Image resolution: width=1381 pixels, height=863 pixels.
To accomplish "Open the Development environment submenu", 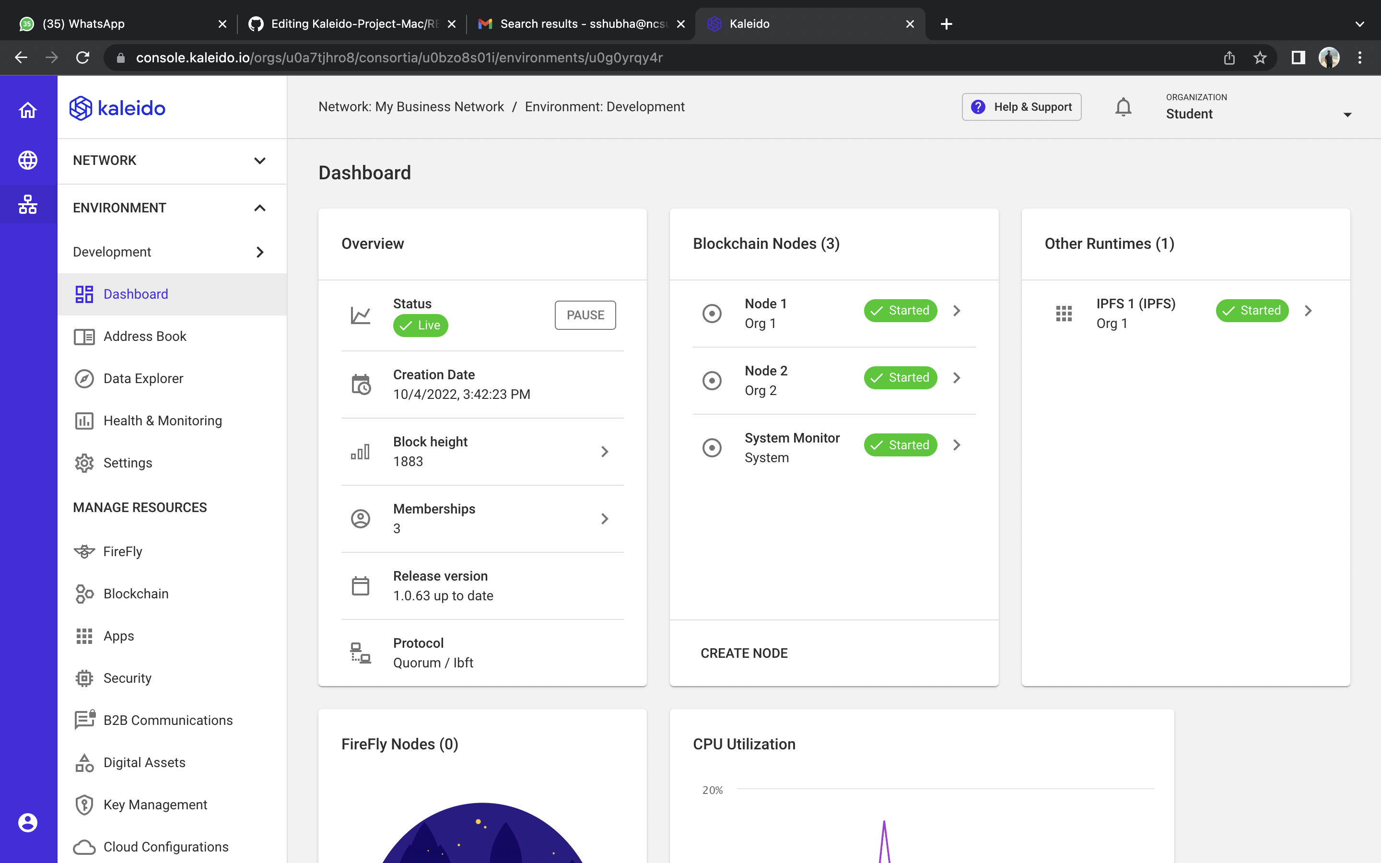I will coord(172,252).
